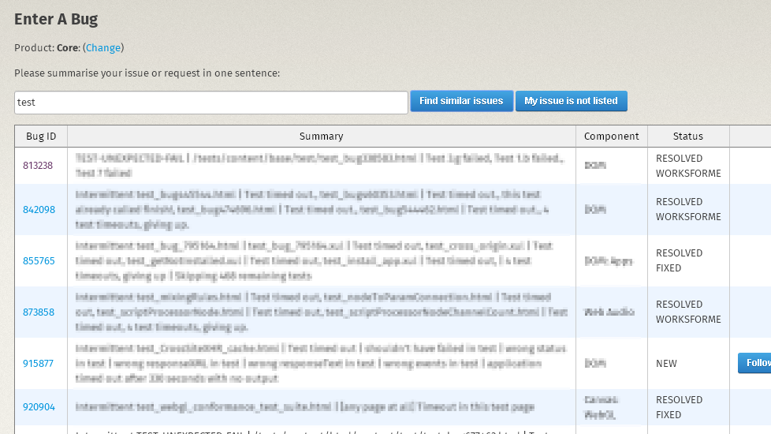Viewport: 771px width, 434px height.
Task: Click the summary text of bug 855765
Action: coord(315,260)
